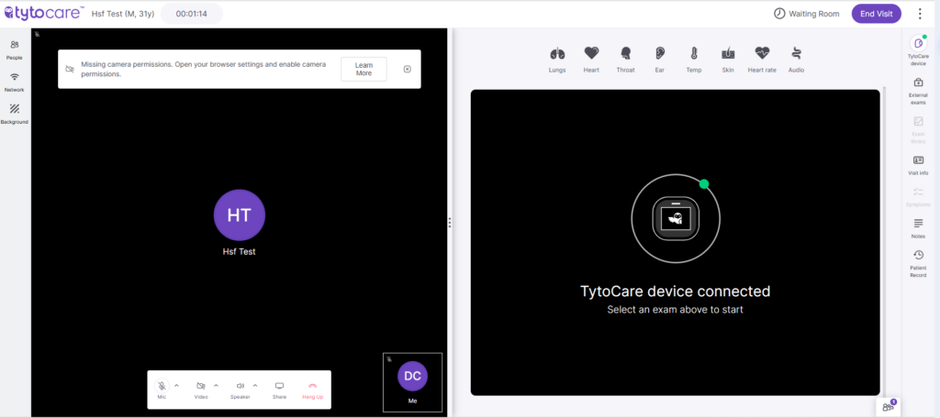940x418 pixels.
Task: Open the Notes panel
Action: pos(918,229)
